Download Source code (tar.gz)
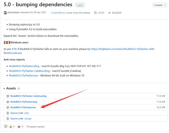The image size is (169, 133). pos(21,119)
